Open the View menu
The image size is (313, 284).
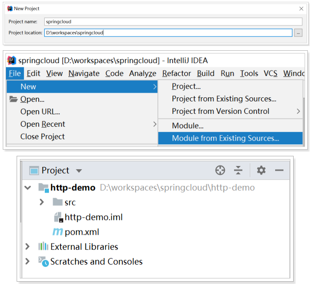click(x=54, y=74)
